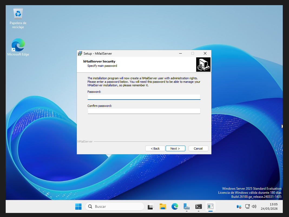The image size is (289, 217).
Task: Open File Explorer from the taskbar
Action: pyautogui.click(x=163, y=206)
